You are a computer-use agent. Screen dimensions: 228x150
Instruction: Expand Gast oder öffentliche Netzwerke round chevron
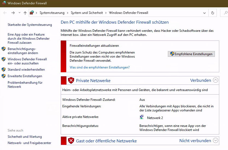pos(215,140)
